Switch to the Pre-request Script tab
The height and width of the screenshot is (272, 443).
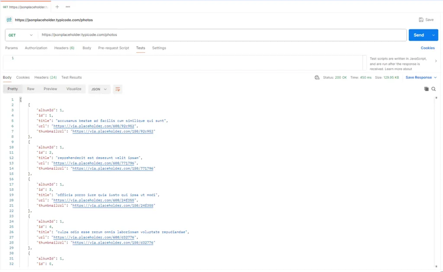pyautogui.click(x=113, y=48)
